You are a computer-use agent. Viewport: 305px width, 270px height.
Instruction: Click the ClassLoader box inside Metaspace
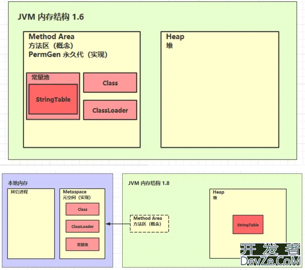pos(82,226)
